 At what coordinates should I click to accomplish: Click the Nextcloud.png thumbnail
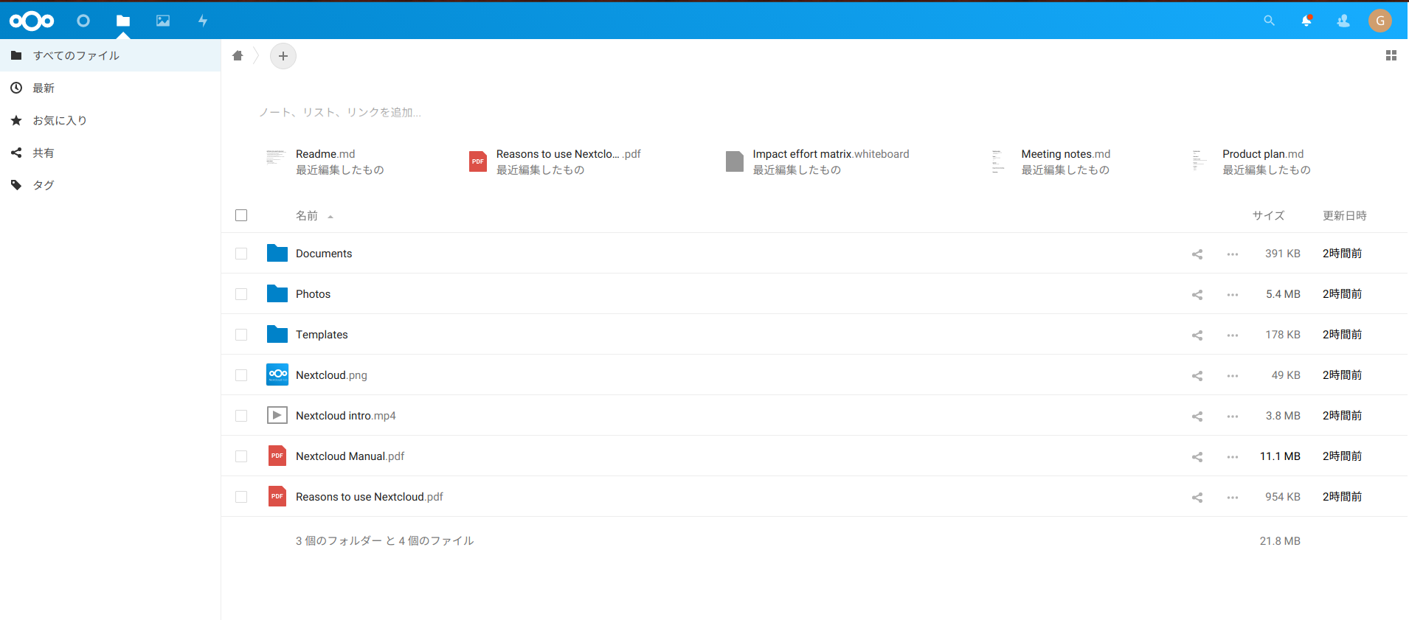[x=277, y=375]
